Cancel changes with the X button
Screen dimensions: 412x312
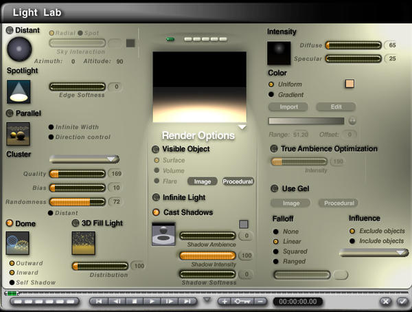(385, 302)
